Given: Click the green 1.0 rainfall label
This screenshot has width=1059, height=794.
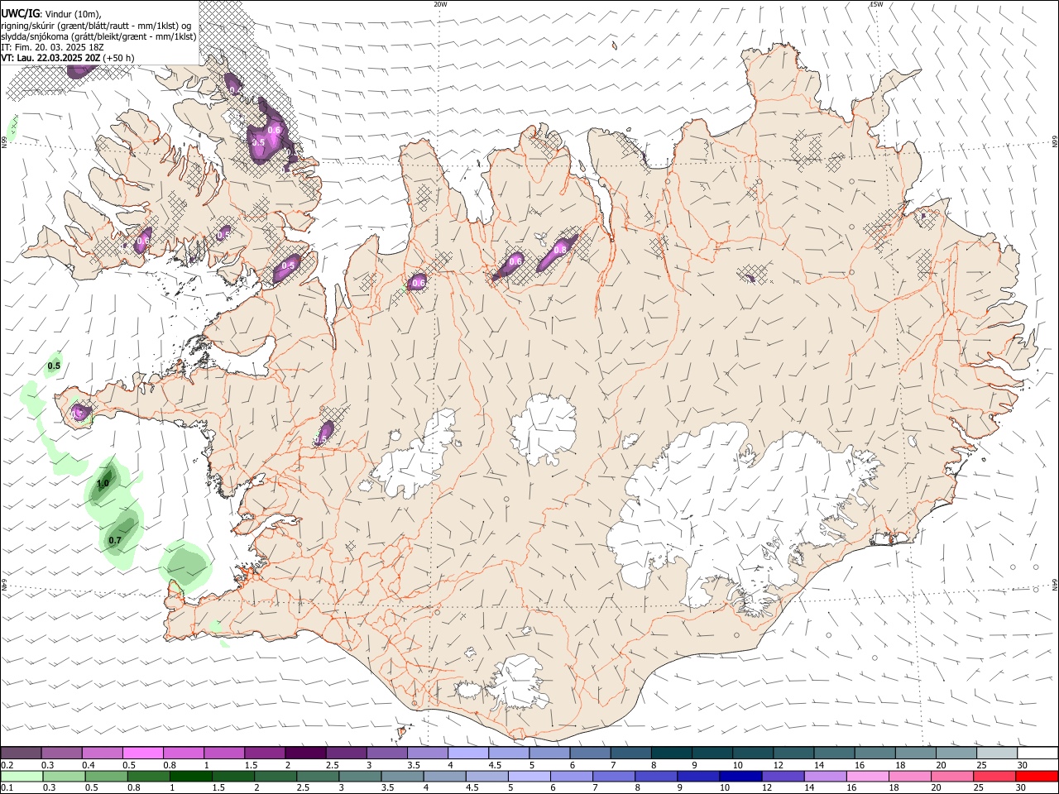Looking at the screenshot, I should [103, 483].
